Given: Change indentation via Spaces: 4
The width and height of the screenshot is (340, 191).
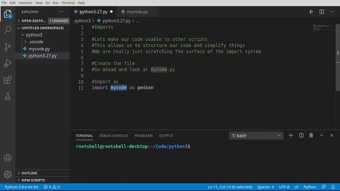Looking at the screenshot, I should (266, 187).
